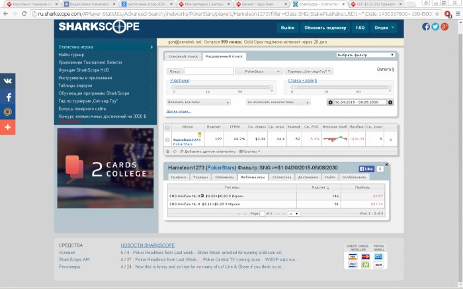Open the 'Достижения' tab

click(308, 177)
